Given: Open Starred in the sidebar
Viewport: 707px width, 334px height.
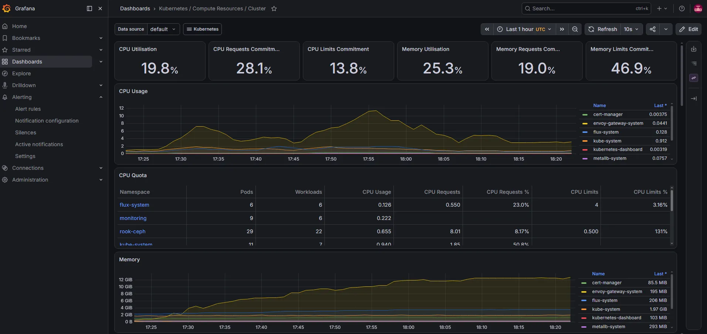Looking at the screenshot, I should coord(21,50).
